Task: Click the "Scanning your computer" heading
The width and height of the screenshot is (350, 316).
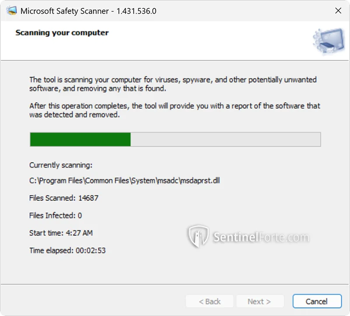Action: pyautogui.click(x=62, y=33)
